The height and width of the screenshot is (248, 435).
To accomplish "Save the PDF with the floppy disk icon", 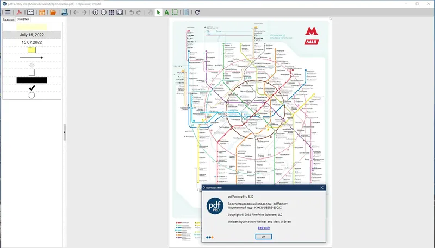I will tap(42, 12).
